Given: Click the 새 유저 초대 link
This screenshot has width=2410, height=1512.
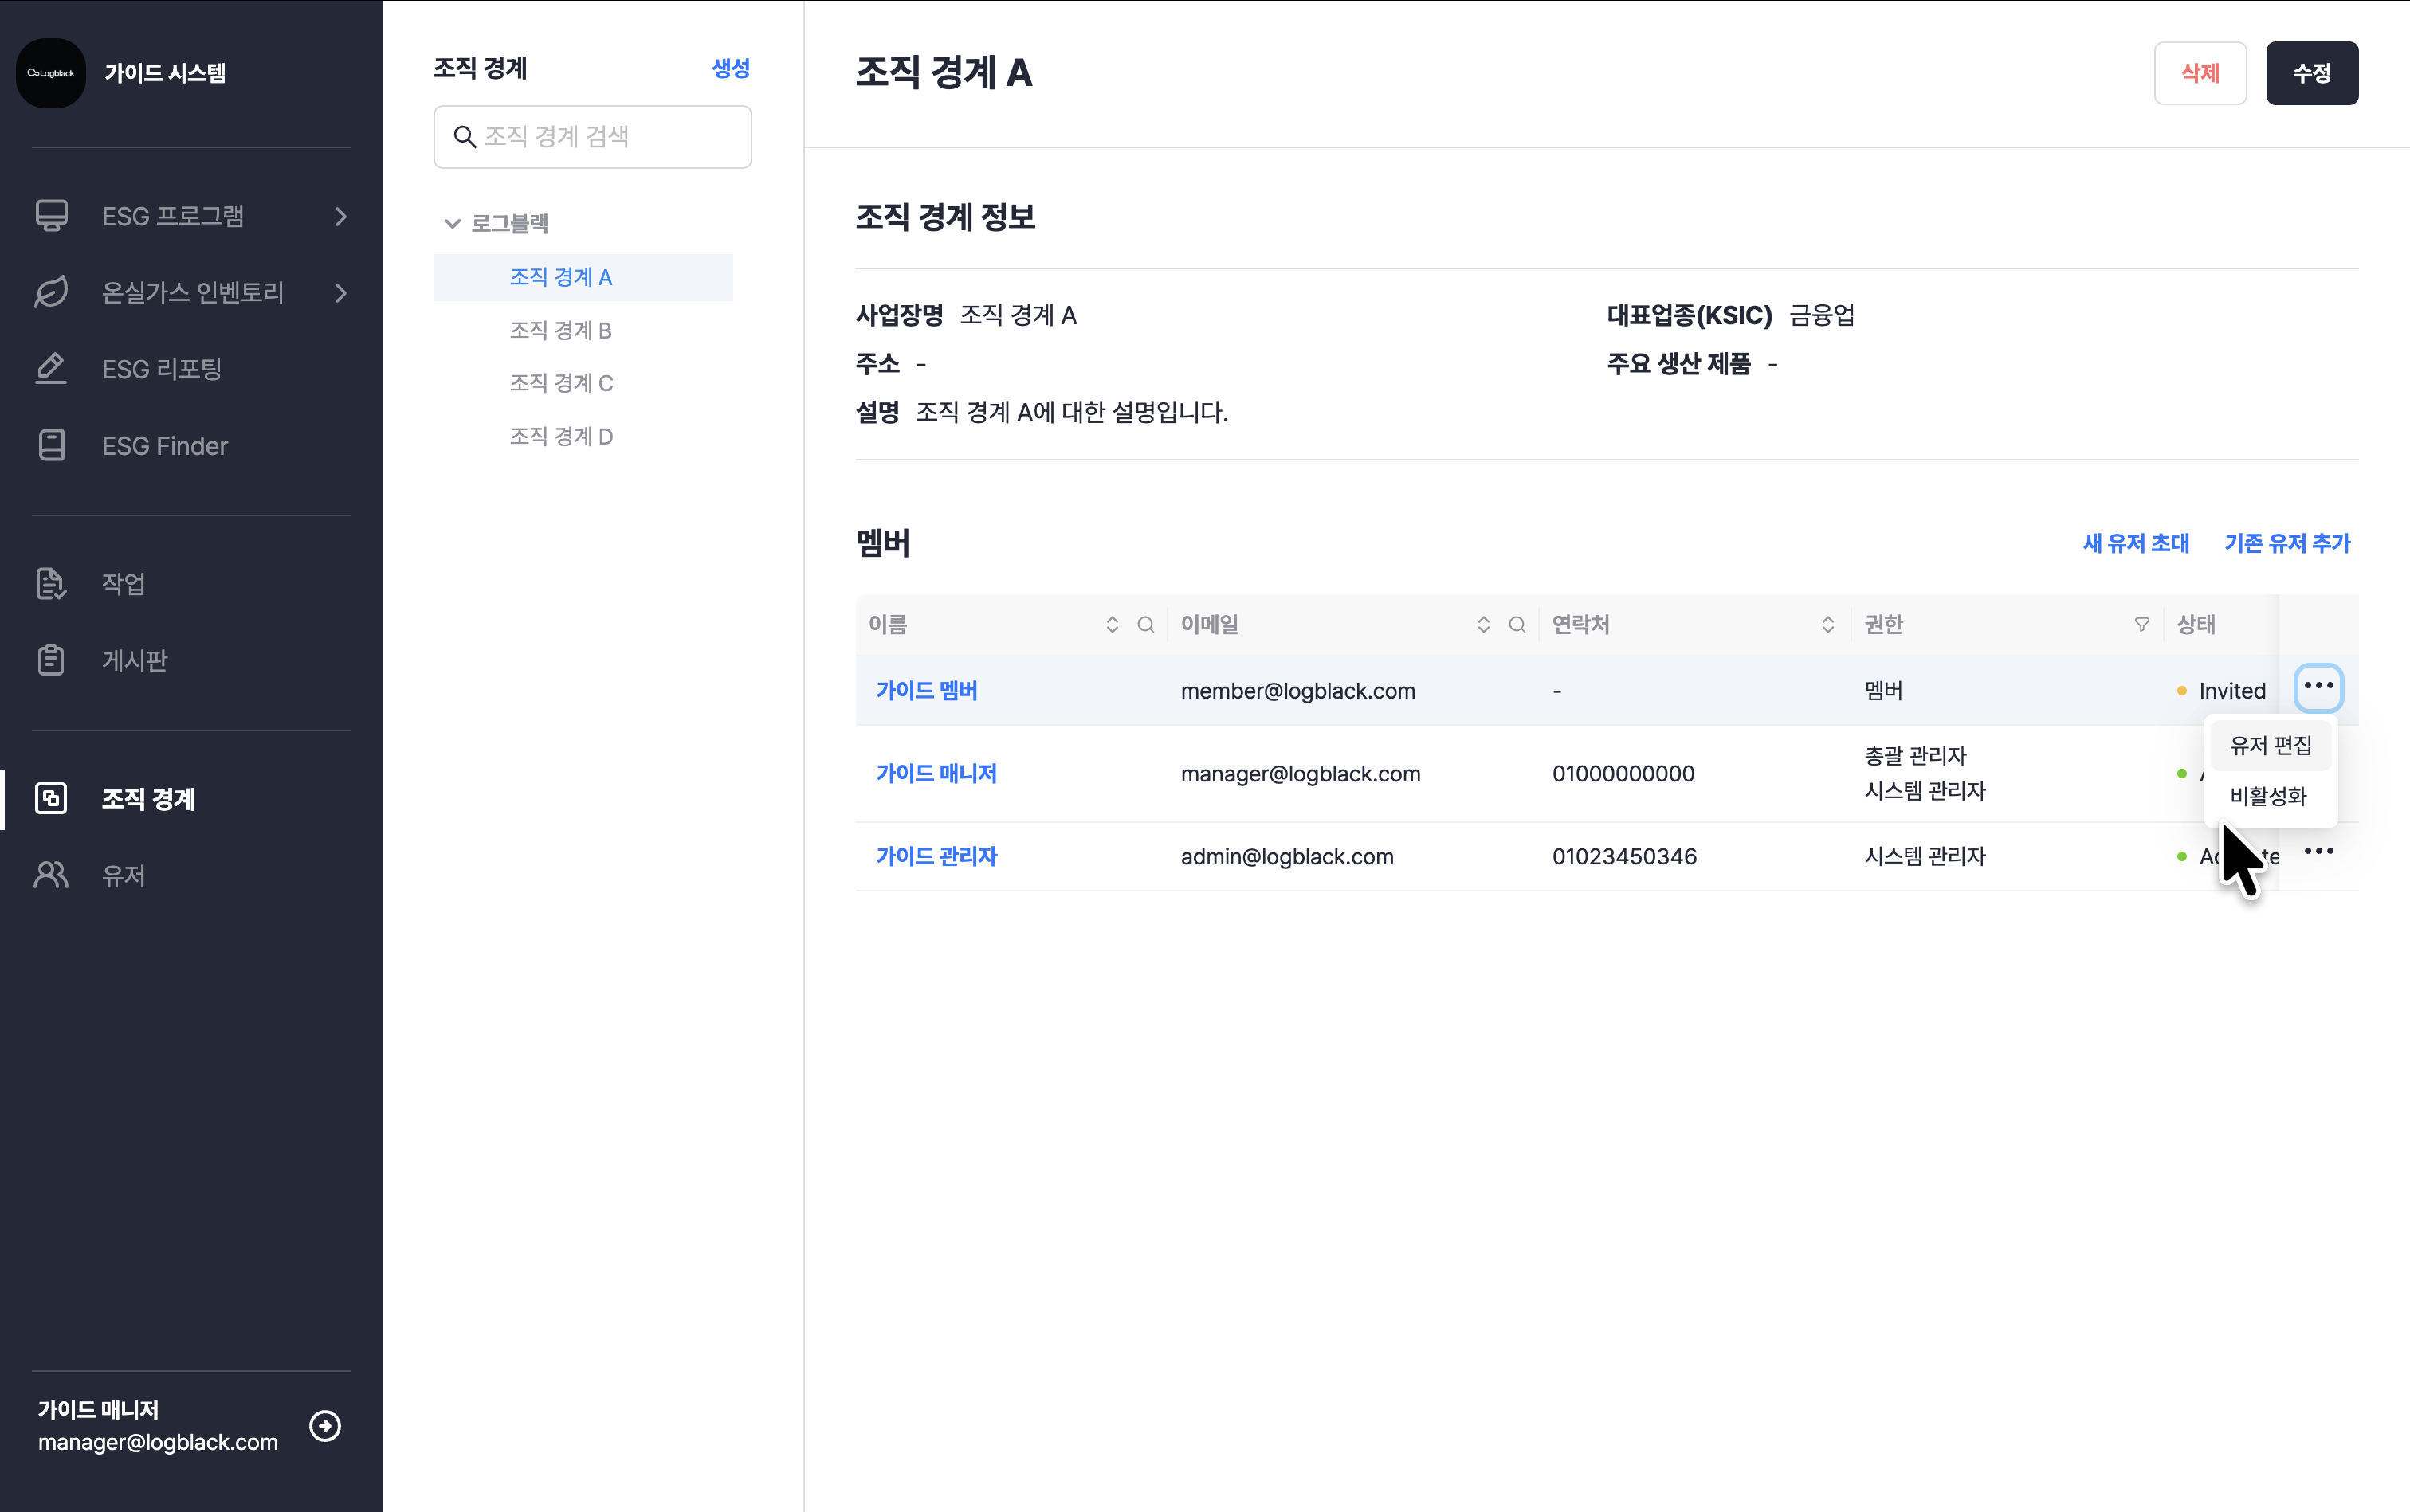Looking at the screenshot, I should coord(2135,543).
